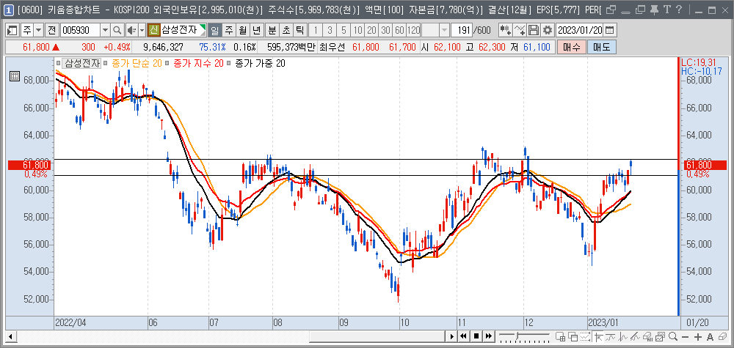Select weekly 주 chart period
The width and height of the screenshot is (734, 348).
(x=229, y=31)
